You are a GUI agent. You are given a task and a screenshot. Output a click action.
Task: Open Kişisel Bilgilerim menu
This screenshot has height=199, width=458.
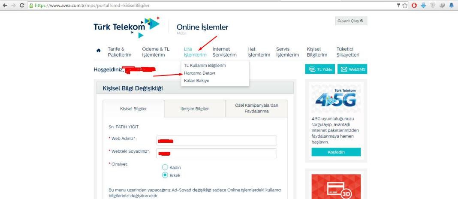[317, 52]
